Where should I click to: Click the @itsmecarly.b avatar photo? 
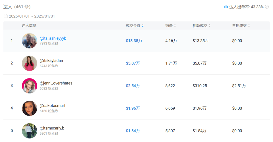pos(30,131)
